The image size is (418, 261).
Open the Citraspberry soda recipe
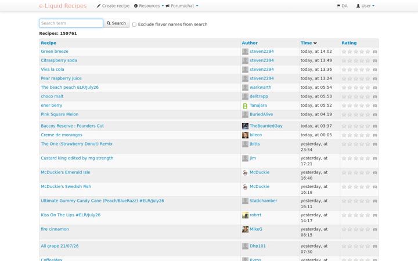pos(59,60)
